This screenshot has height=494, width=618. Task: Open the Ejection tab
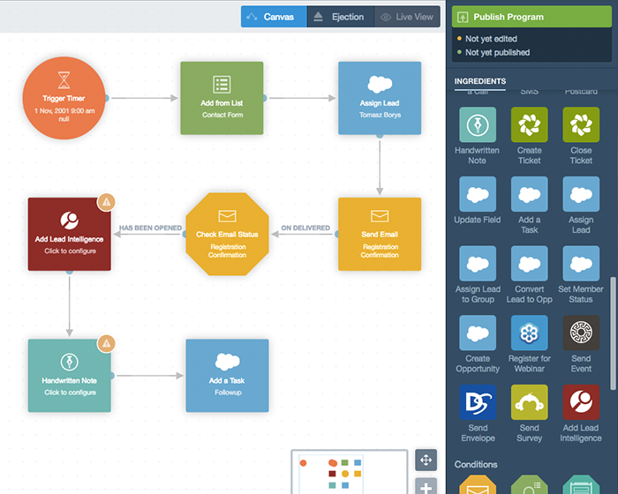tap(340, 17)
